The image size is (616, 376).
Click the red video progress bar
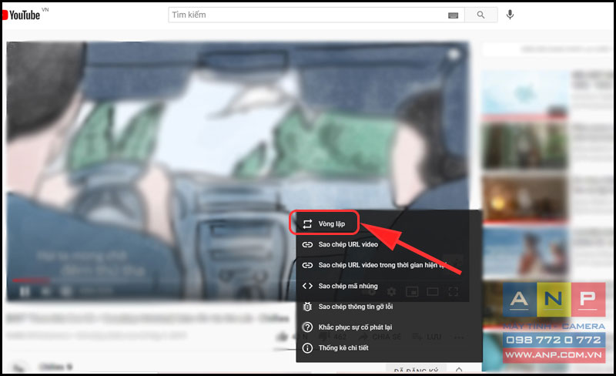click(31, 280)
